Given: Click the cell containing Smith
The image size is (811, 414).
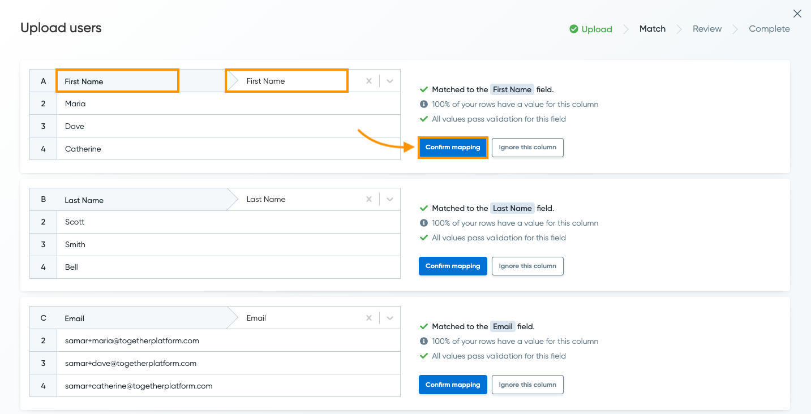Looking at the screenshot, I should (229, 244).
